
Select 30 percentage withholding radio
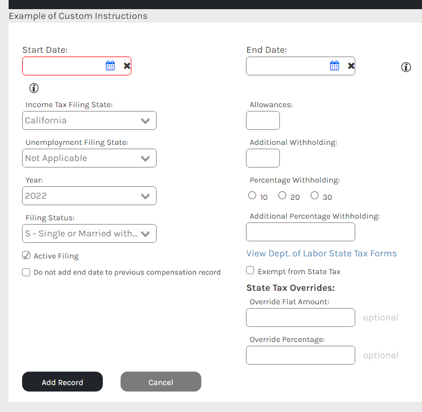point(314,195)
